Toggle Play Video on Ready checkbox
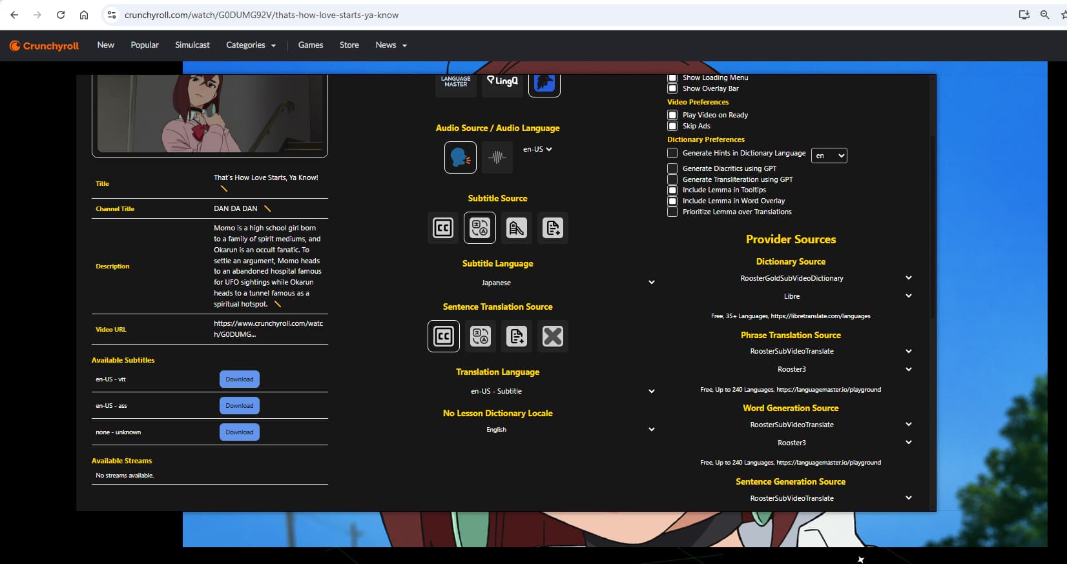The height and width of the screenshot is (564, 1067). pos(672,115)
